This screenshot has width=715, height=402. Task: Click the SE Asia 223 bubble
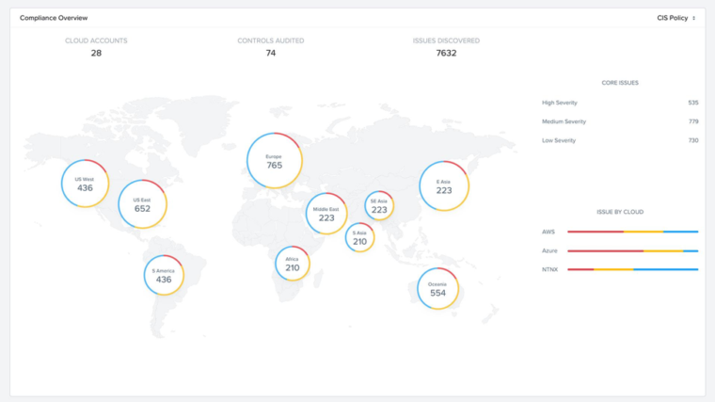tap(379, 206)
